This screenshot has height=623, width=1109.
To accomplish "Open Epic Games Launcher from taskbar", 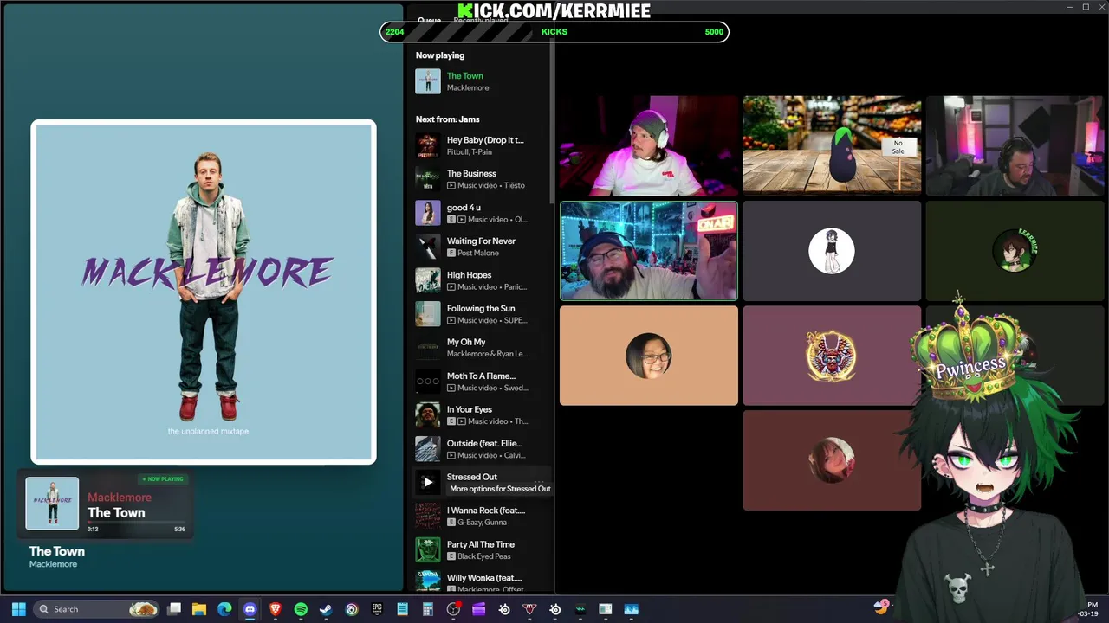I will 377,609.
